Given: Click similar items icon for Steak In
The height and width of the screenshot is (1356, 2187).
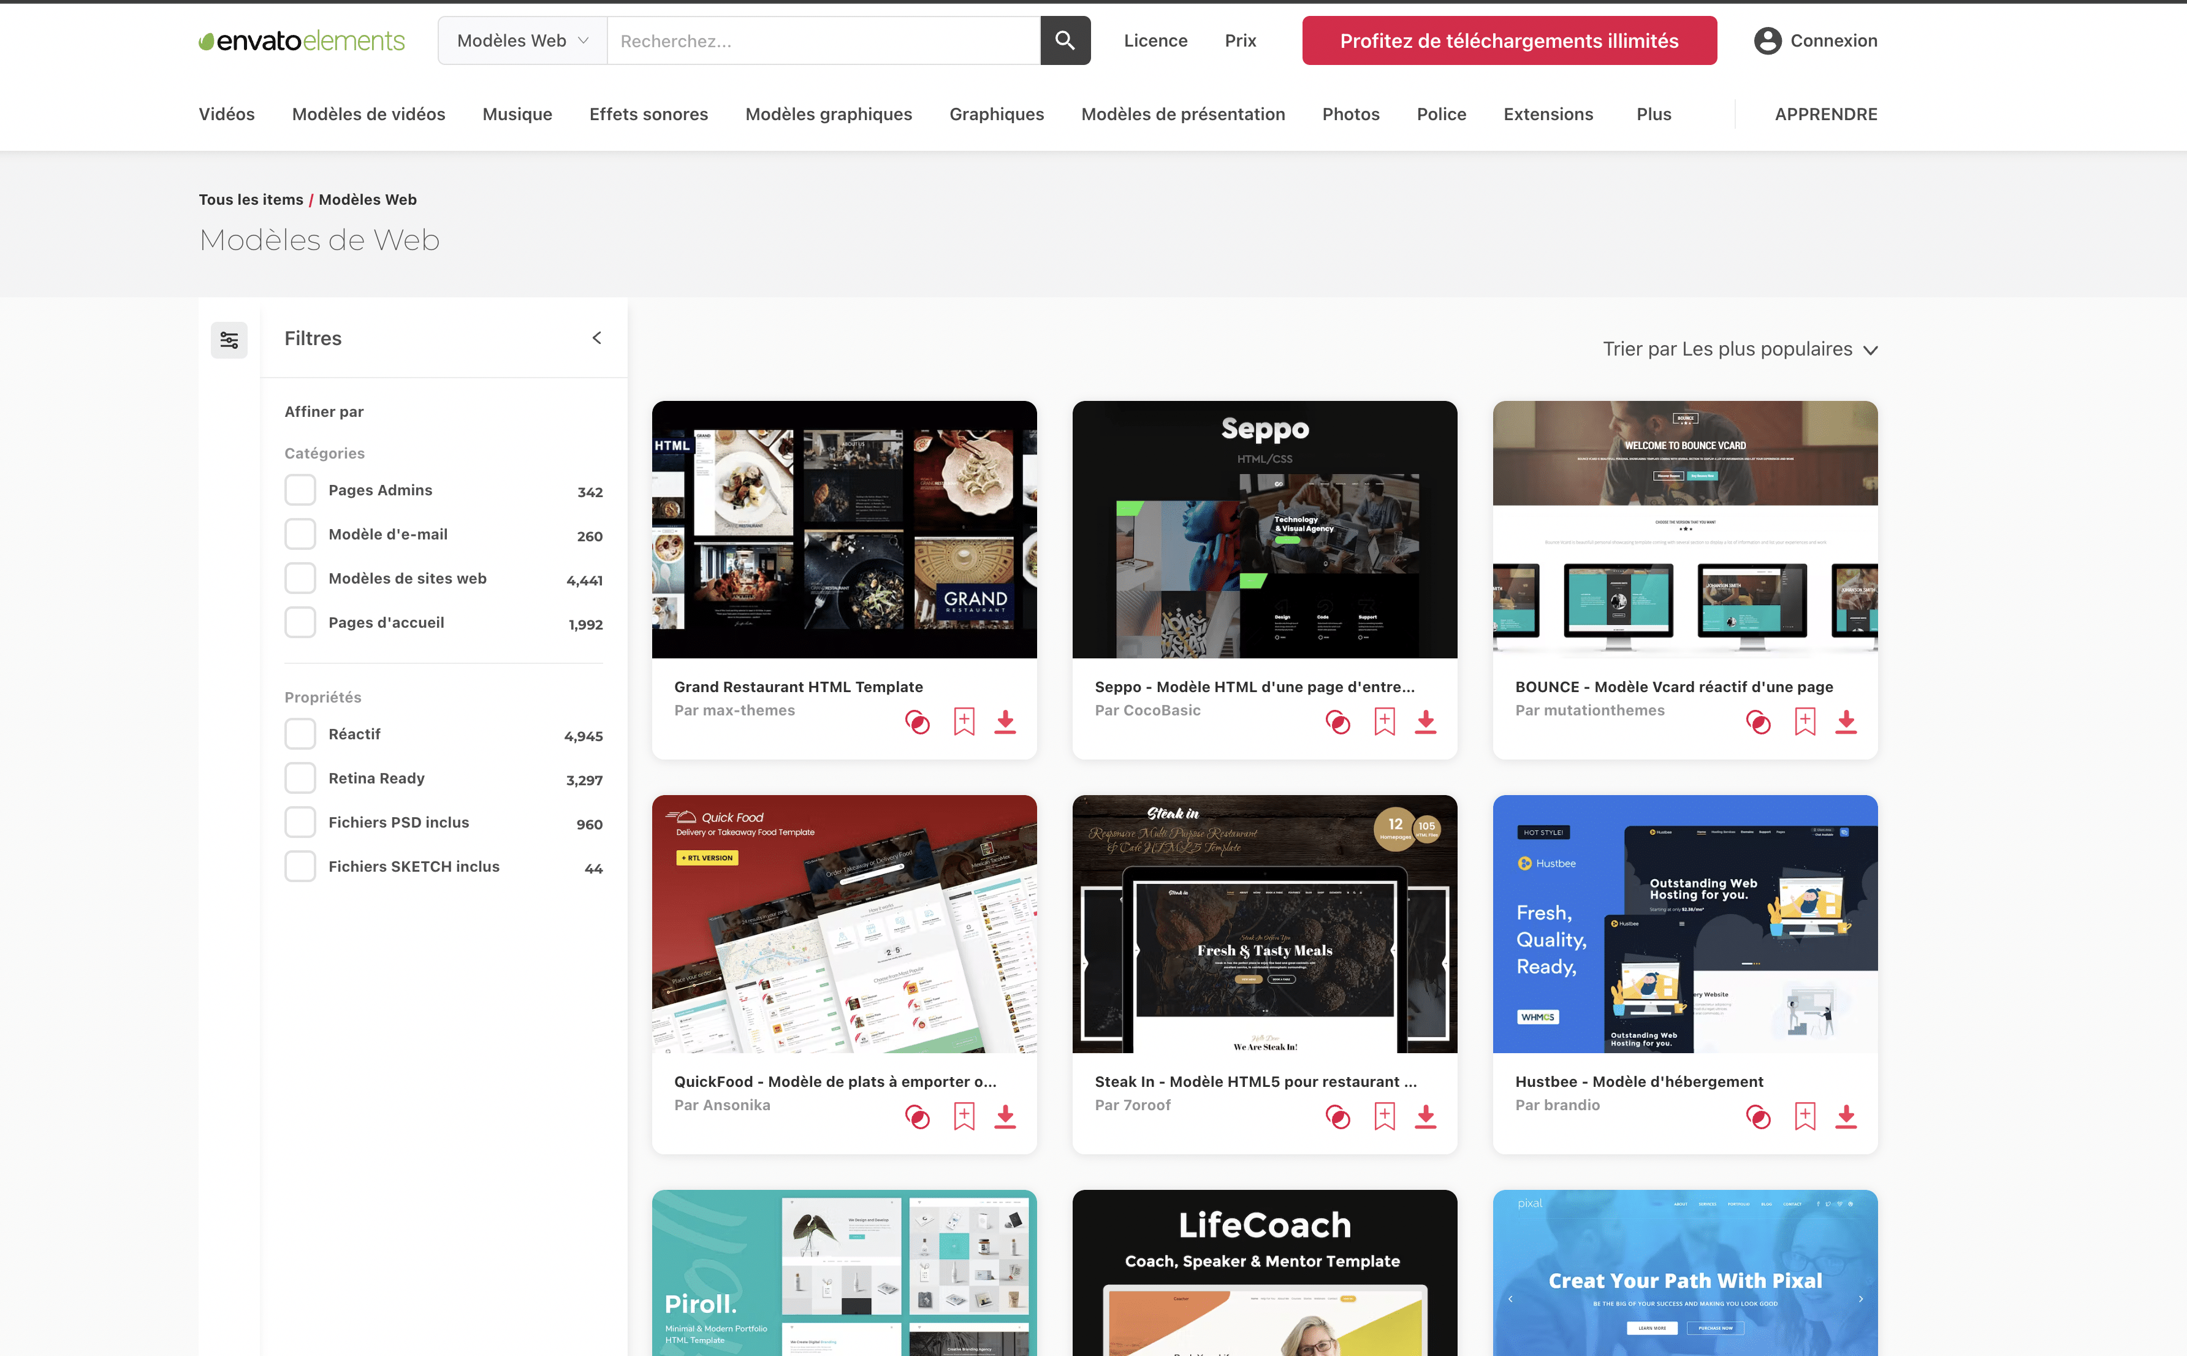Looking at the screenshot, I should coord(1338,1116).
